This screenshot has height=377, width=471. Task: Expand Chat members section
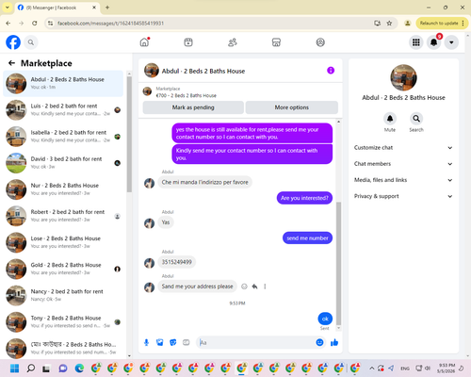[x=403, y=164]
